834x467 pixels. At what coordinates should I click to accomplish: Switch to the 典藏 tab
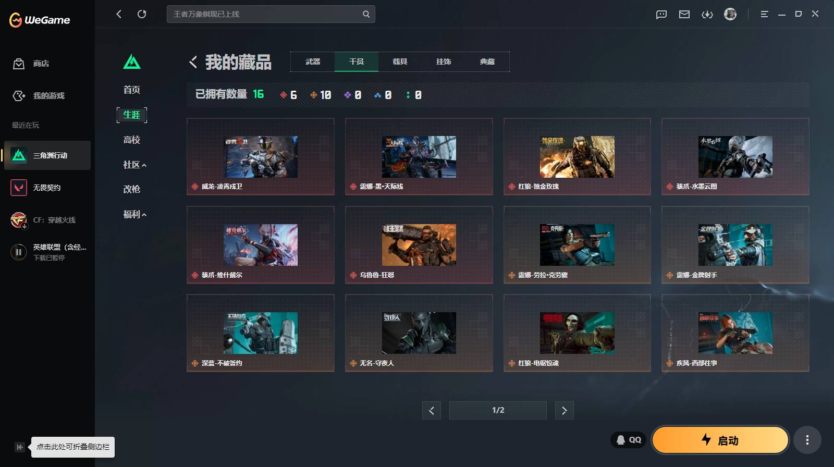[487, 62]
